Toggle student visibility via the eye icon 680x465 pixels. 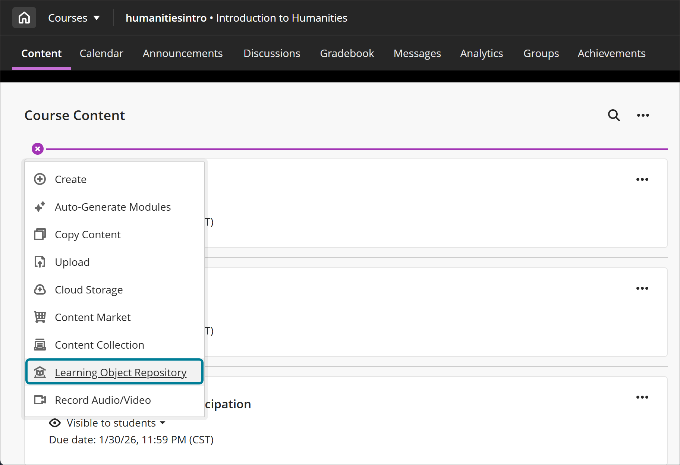(x=55, y=423)
